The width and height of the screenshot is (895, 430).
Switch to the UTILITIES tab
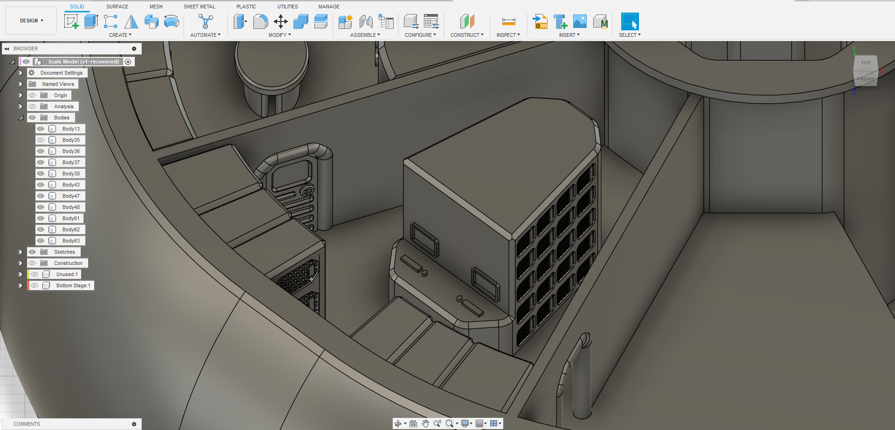click(x=288, y=7)
